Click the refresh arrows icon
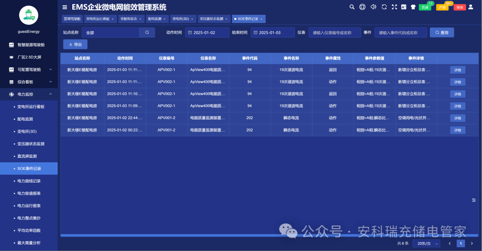482x251 pixels. click(384, 7)
